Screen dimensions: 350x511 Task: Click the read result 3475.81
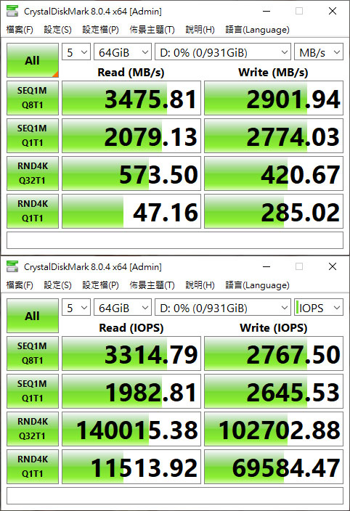pos(131,98)
